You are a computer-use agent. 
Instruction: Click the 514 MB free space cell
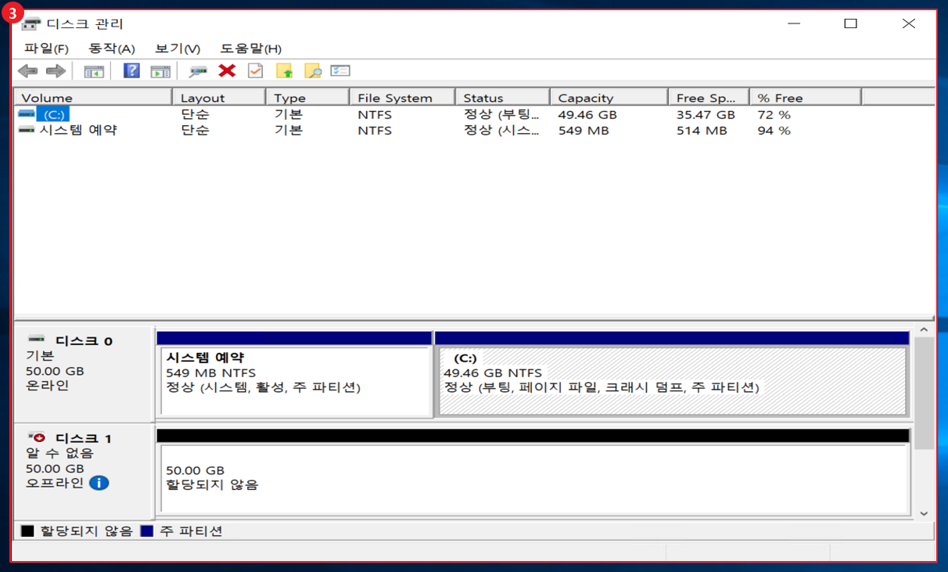coord(702,130)
